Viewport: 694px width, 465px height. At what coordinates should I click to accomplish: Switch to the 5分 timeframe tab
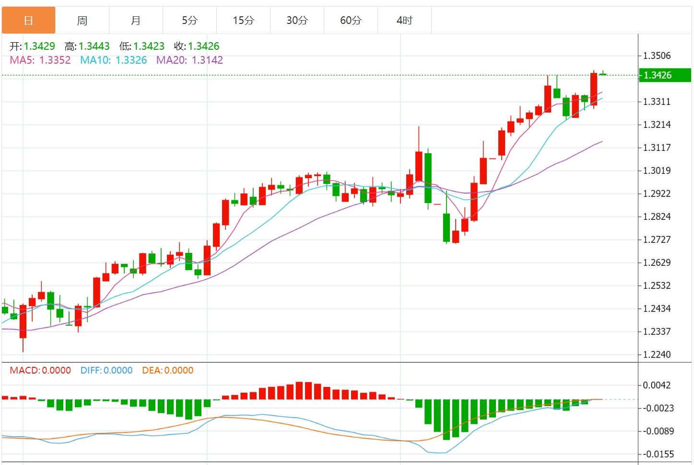coord(189,20)
